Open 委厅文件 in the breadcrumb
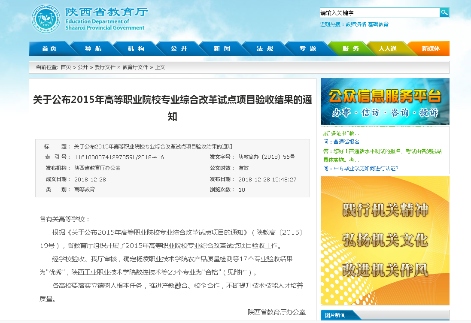The image size is (471, 323). (105, 67)
